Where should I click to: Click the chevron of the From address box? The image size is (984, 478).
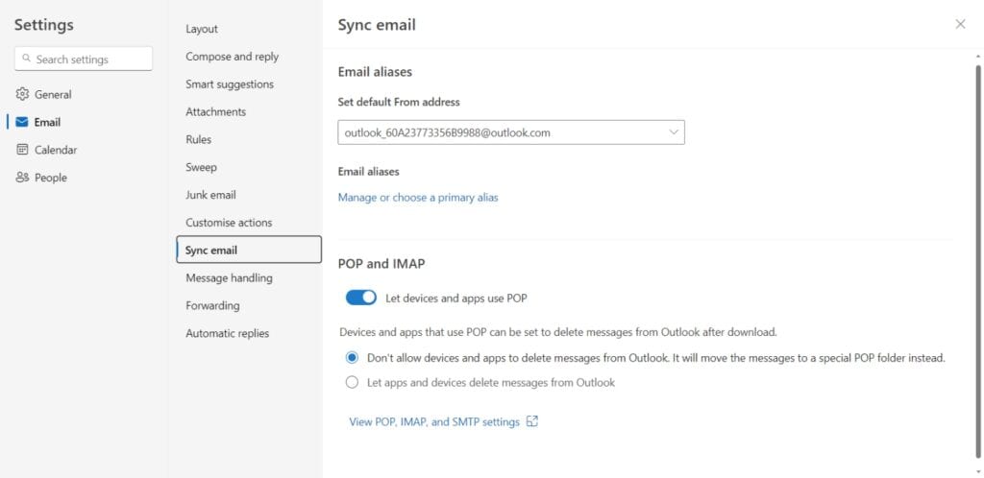pos(674,132)
